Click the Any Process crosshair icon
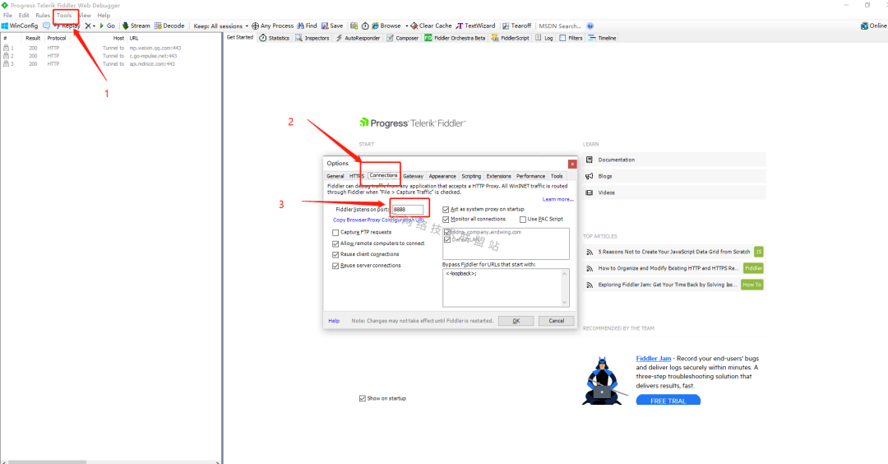This screenshot has width=888, height=464. pos(256,26)
